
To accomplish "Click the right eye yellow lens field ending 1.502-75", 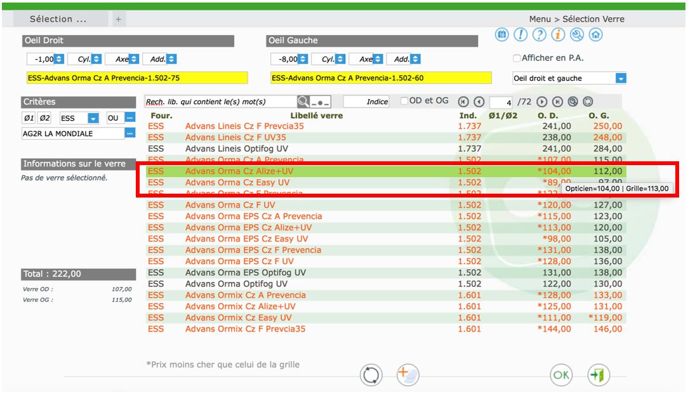I will (137, 78).
